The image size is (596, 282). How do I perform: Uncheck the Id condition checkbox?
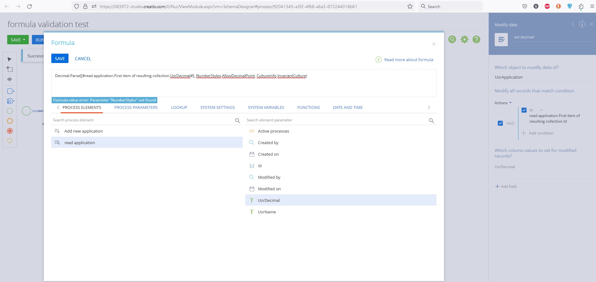tap(524, 110)
